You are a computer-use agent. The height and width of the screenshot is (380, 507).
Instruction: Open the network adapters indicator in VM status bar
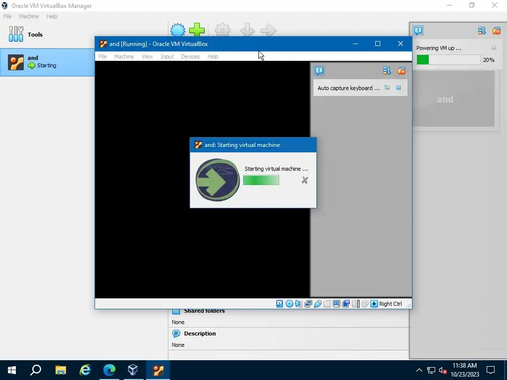point(308,304)
